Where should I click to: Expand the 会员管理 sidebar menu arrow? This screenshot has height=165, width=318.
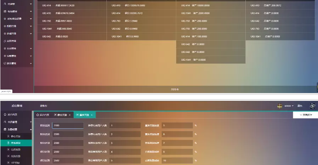(31, 122)
